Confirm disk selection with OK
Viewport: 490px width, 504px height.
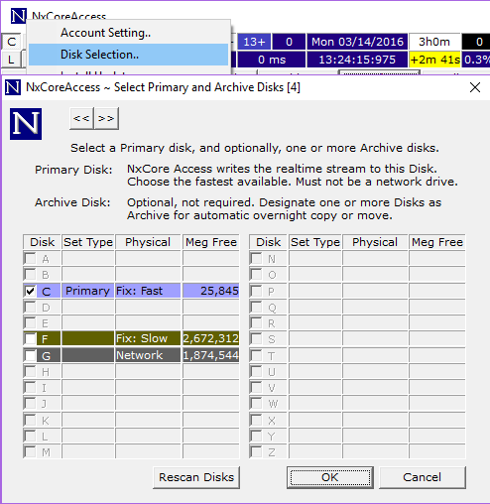330,477
